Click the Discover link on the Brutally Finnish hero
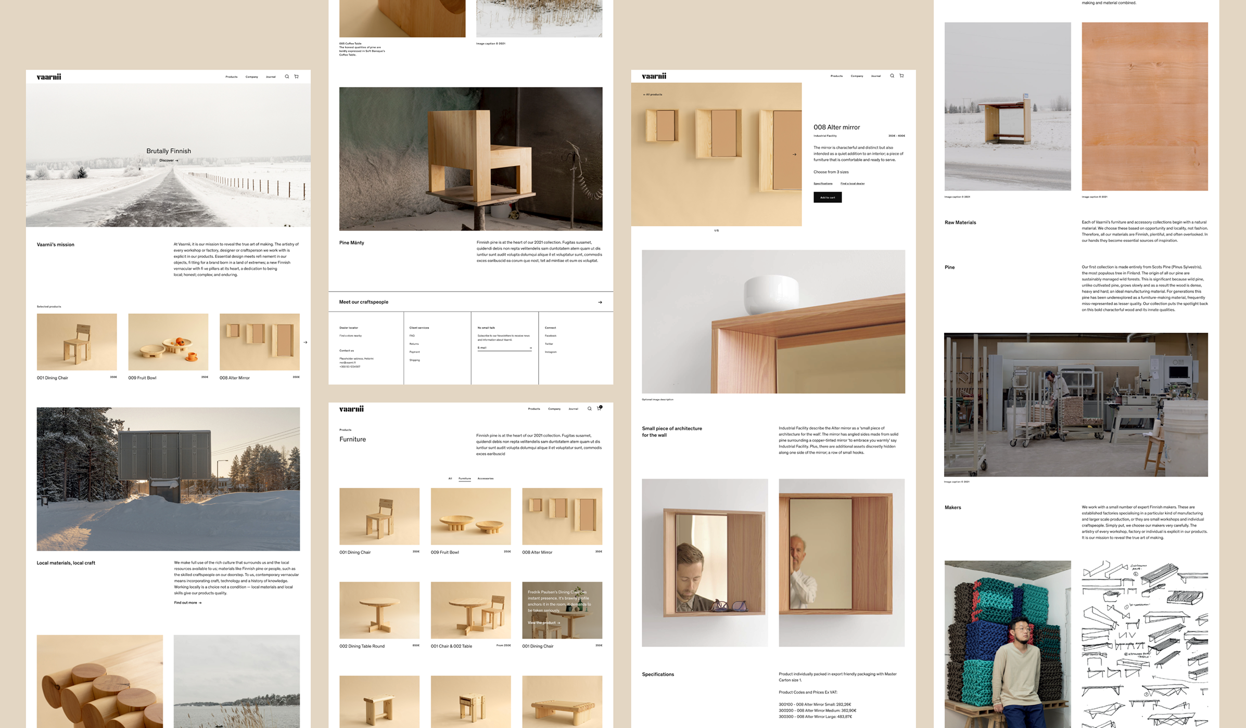This screenshot has height=728, width=1246. coord(169,160)
